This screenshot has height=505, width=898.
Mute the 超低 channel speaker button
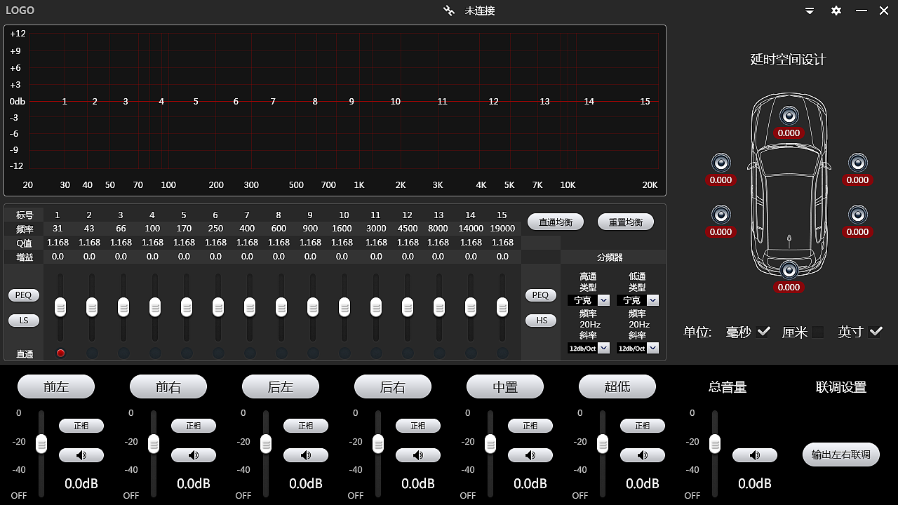click(642, 455)
